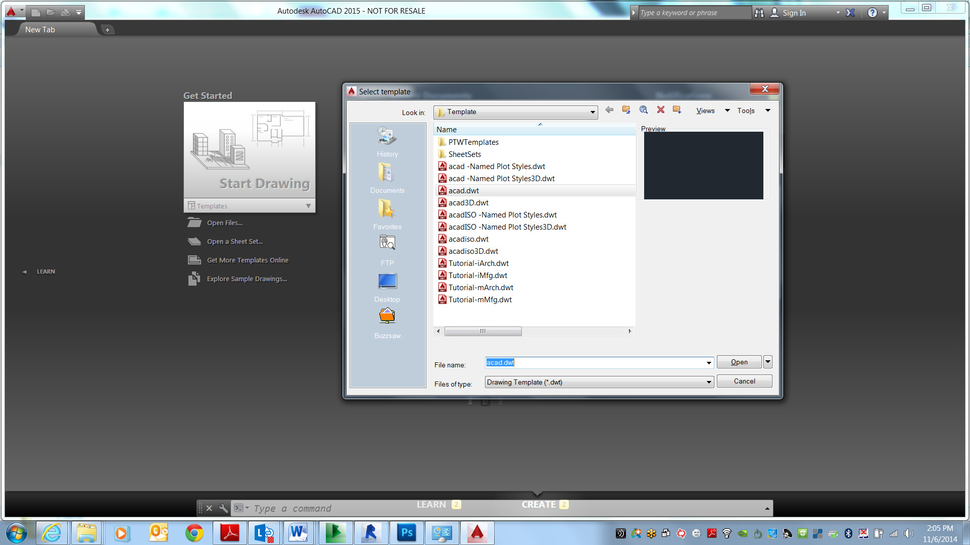Image resolution: width=970 pixels, height=545 pixels.
Task: Expand the Look in Template dropdown
Action: pyautogui.click(x=593, y=112)
